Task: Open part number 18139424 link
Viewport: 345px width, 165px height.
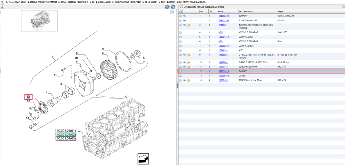Action: coord(223,80)
